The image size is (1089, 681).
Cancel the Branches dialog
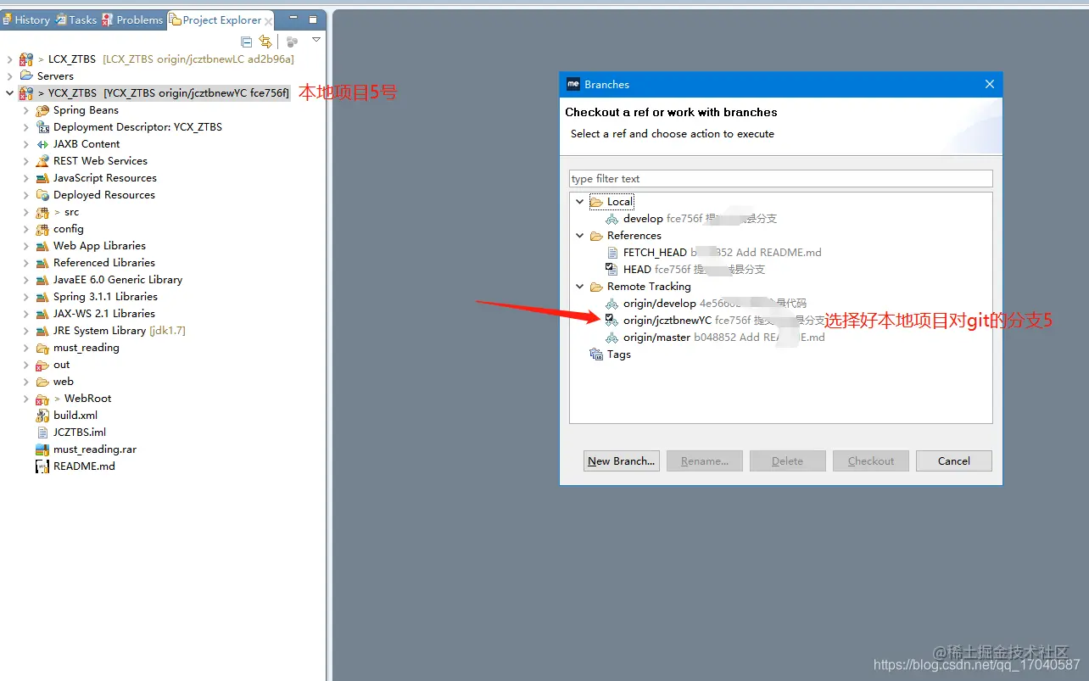954,461
